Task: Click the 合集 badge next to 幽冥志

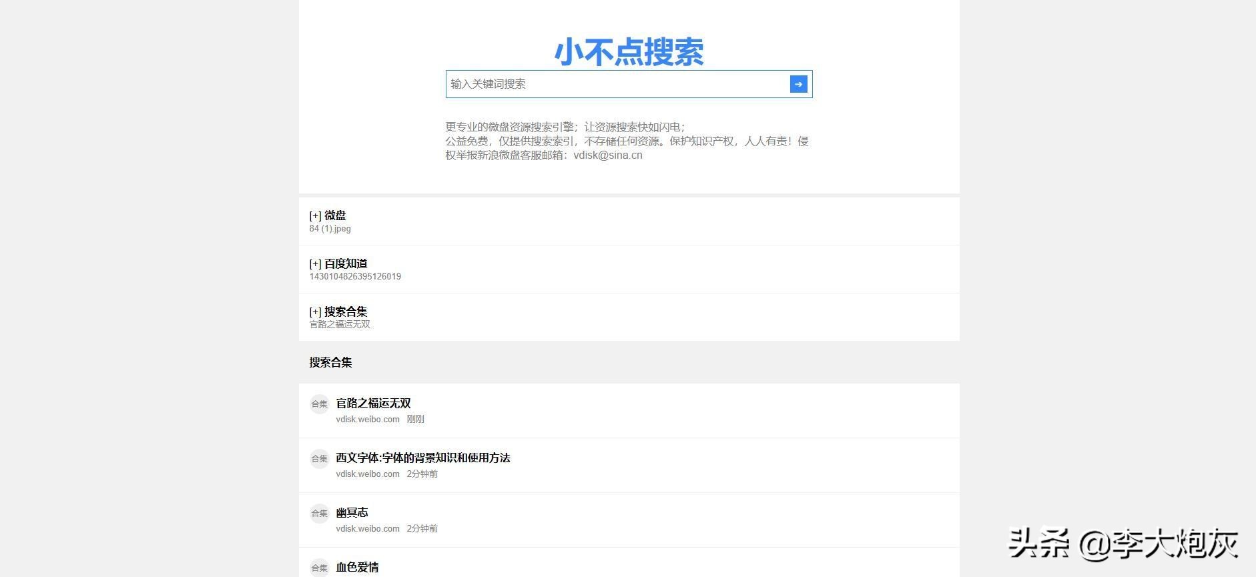Action: point(320,513)
